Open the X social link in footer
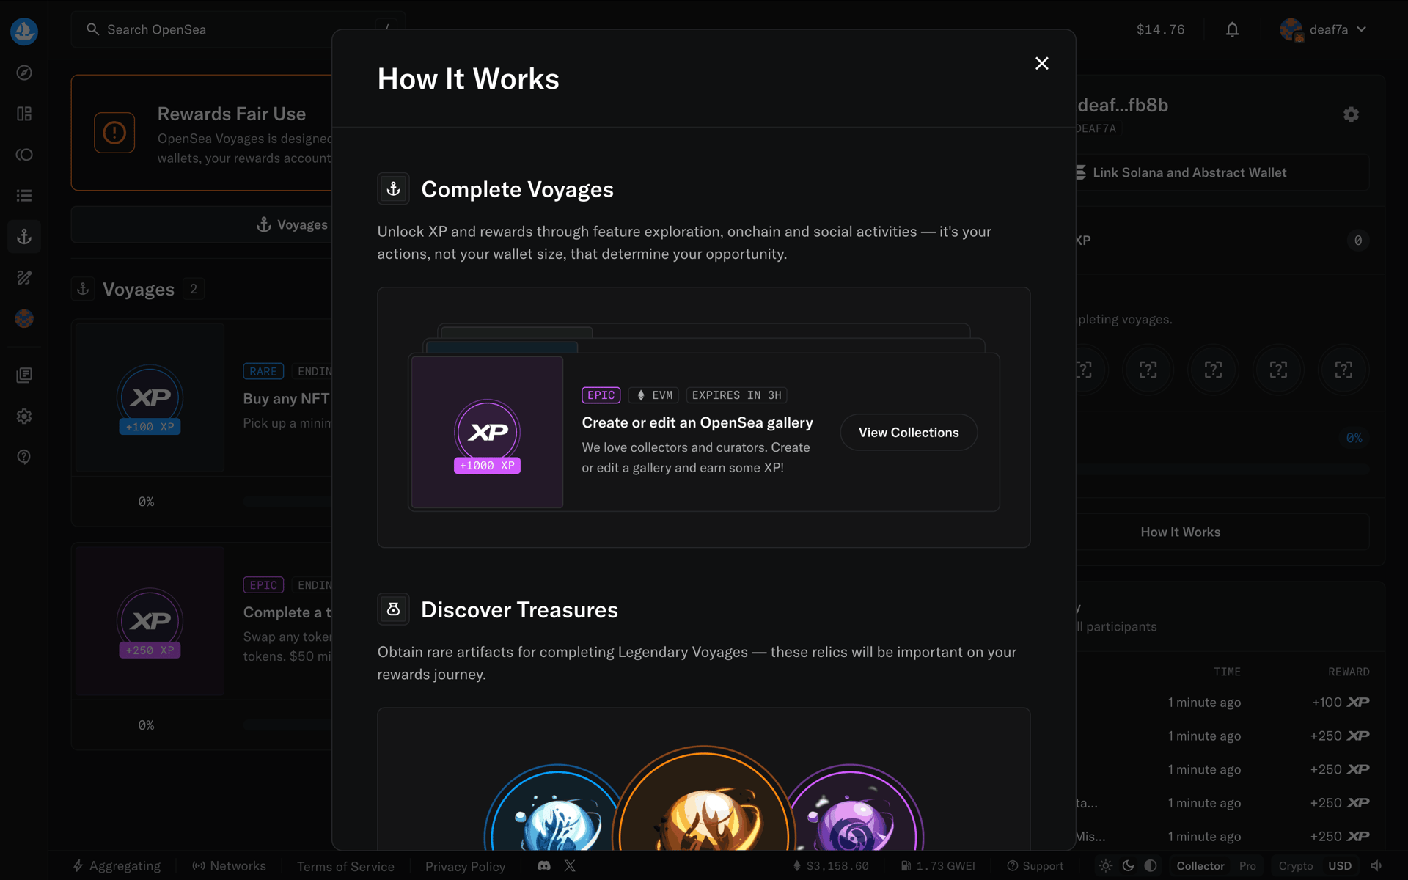 pos(570,866)
